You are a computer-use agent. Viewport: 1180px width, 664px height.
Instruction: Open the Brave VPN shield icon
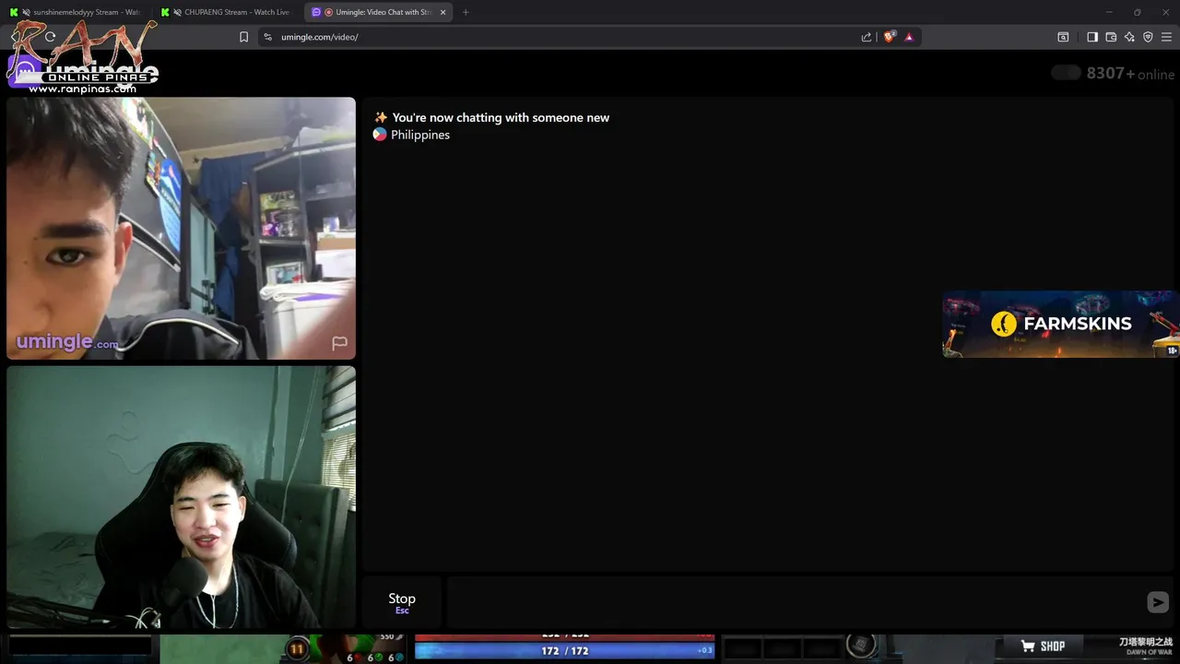(1148, 37)
